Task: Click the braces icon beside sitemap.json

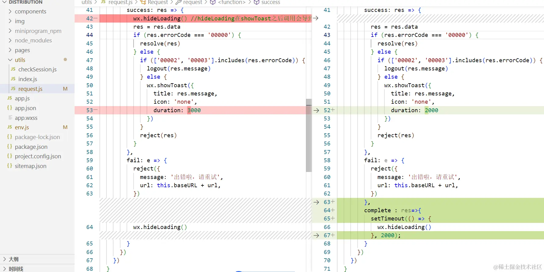Action: pos(10,166)
